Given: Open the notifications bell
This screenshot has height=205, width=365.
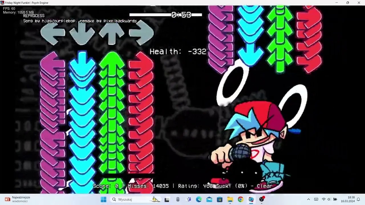Looking at the screenshot, I should coord(358,199).
